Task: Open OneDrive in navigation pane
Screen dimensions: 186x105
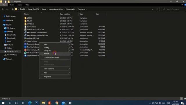Action: tap(9, 20)
